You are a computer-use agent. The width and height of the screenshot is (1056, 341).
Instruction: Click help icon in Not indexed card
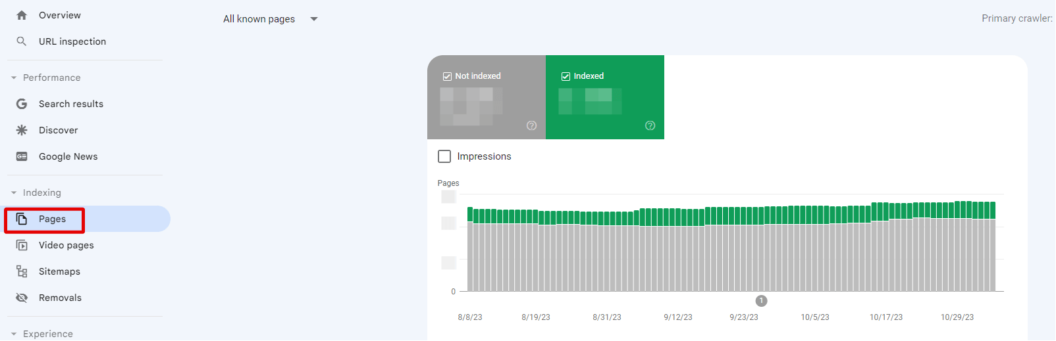click(x=532, y=125)
